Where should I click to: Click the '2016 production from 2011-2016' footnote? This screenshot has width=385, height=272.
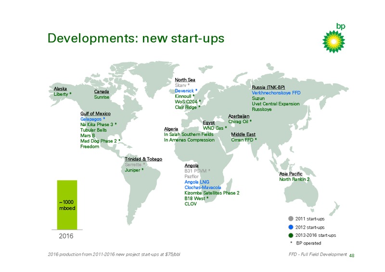pyautogui.click(x=114, y=254)
